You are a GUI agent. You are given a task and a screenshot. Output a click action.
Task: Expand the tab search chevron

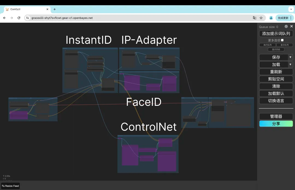coord(291,9)
